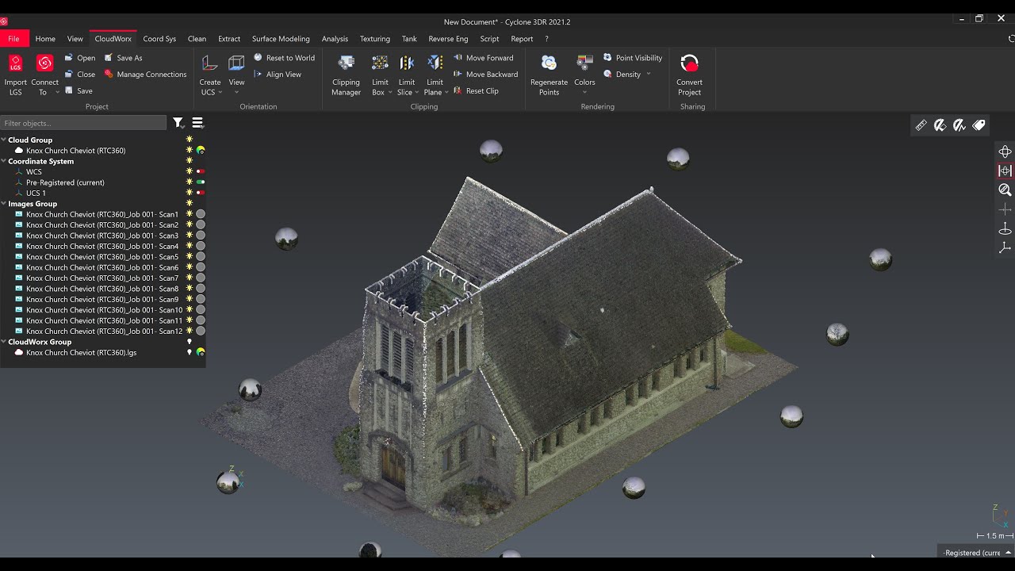Click color wheel for Knox Church Cheviot (RTC360).lgs
Image resolution: width=1015 pixels, height=571 pixels.
tap(201, 353)
